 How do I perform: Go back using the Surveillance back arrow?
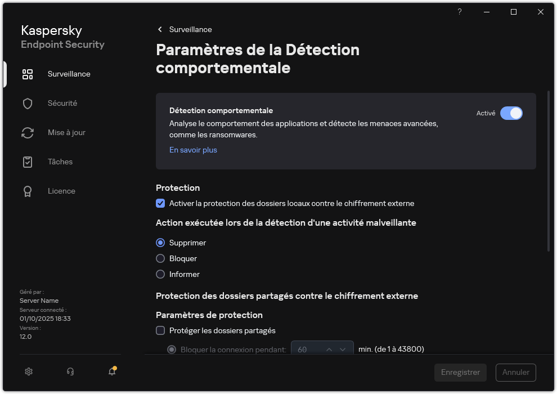pos(159,29)
